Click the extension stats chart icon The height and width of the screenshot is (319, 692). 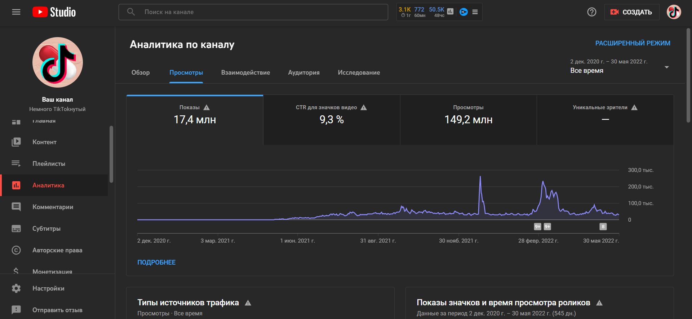[x=450, y=12]
